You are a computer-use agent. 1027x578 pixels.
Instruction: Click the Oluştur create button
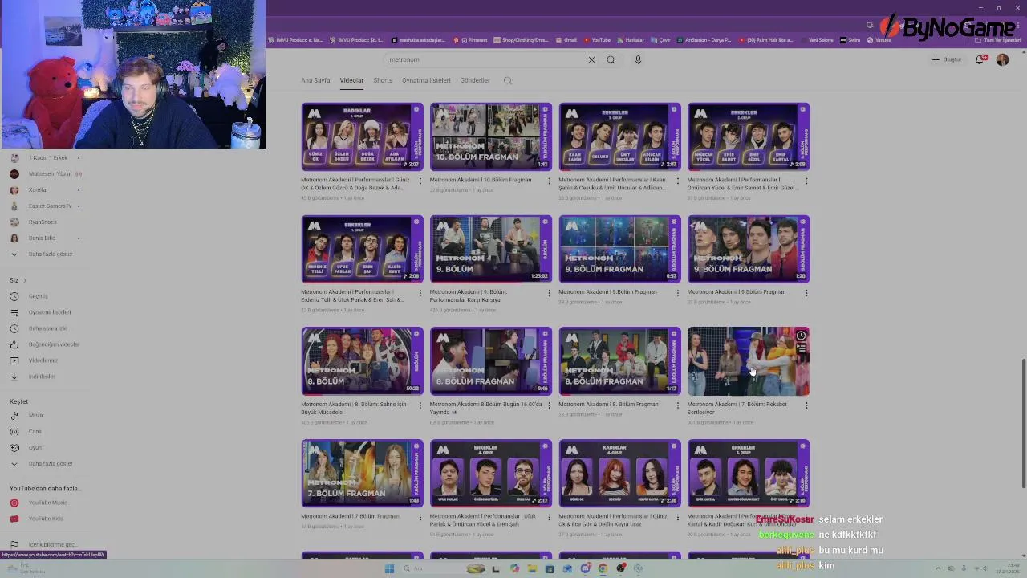coord(947,59)
